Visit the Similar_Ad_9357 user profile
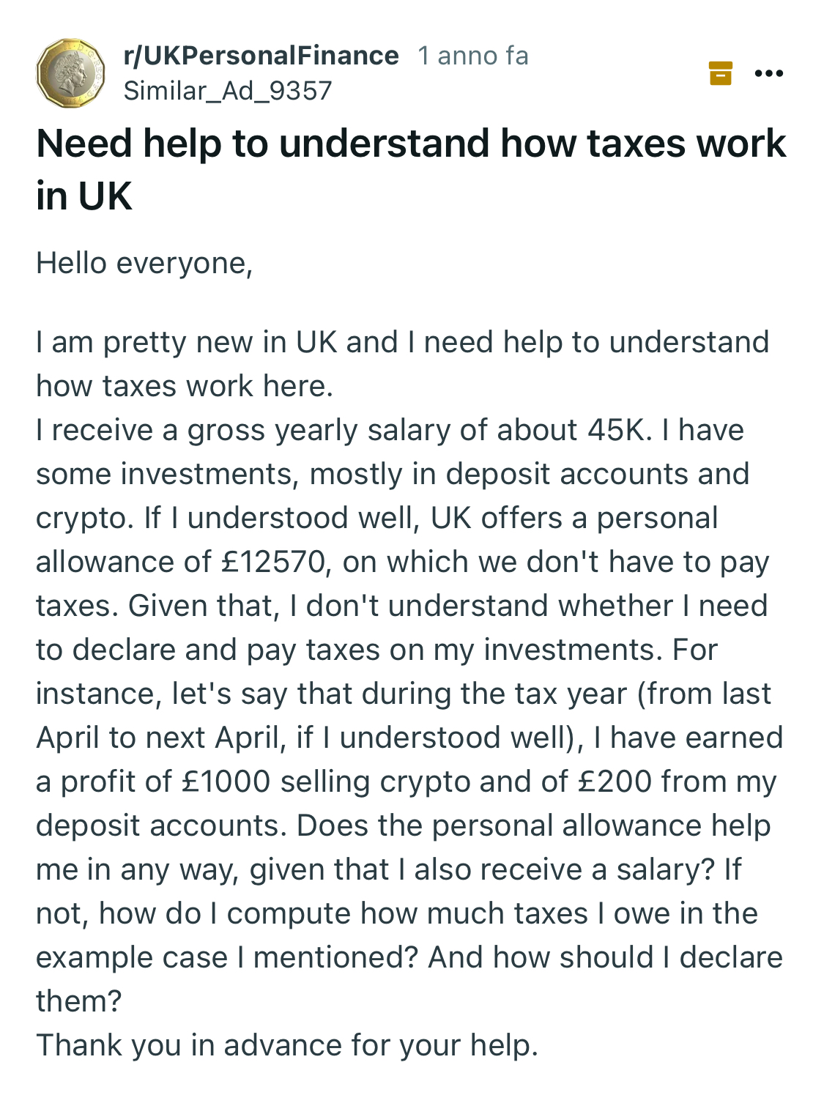 click(x=228, y=90)
